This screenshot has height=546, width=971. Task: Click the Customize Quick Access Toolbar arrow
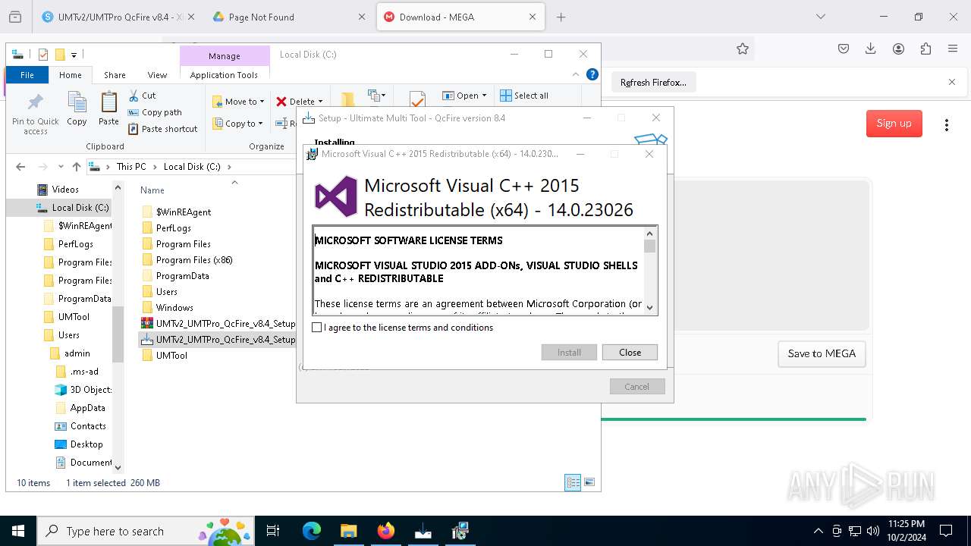pos(74,55)
